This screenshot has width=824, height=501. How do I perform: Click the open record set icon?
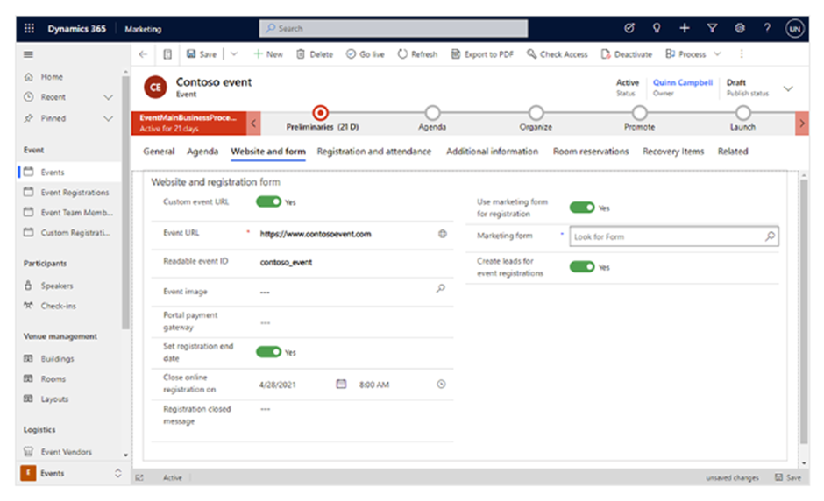click(167, 54)
